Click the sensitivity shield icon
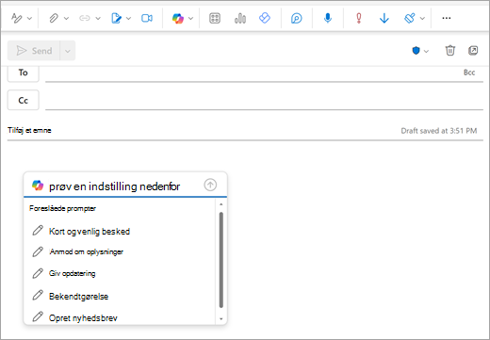The image size is (490, 340). (x=416, y=51)
